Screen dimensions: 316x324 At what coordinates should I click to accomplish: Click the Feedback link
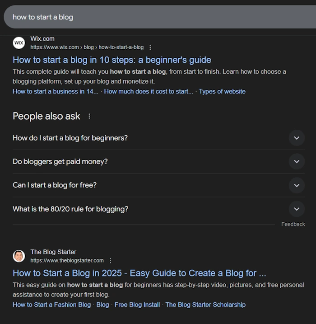293,224
